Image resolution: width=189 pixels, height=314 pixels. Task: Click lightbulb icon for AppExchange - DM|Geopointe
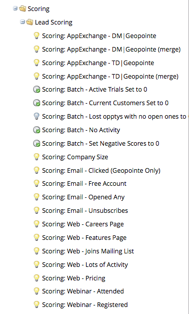click(x=37, y=36)
